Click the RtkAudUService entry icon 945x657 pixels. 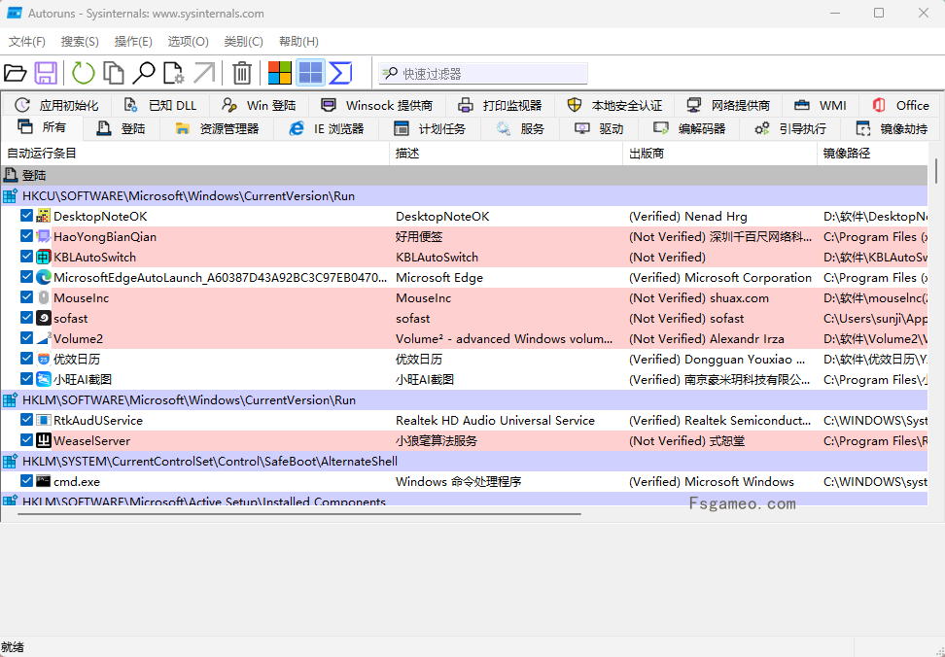click(x=44, y=420)
